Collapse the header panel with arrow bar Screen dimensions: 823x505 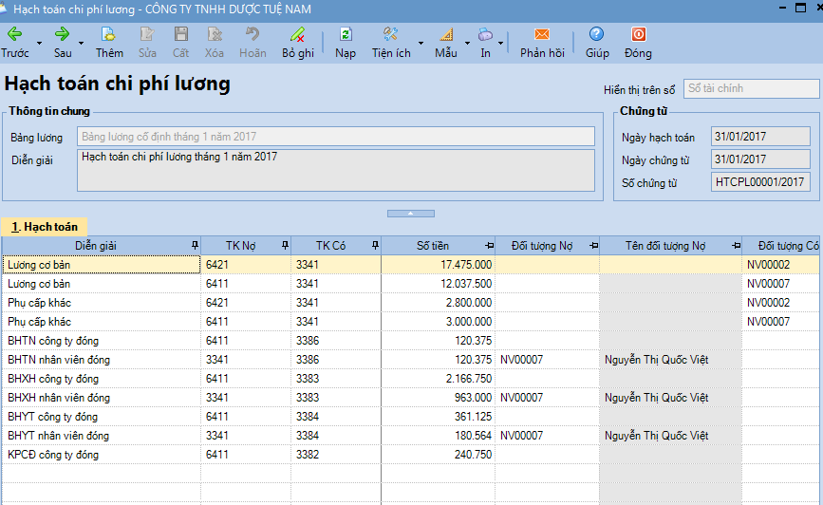[411, 214]
